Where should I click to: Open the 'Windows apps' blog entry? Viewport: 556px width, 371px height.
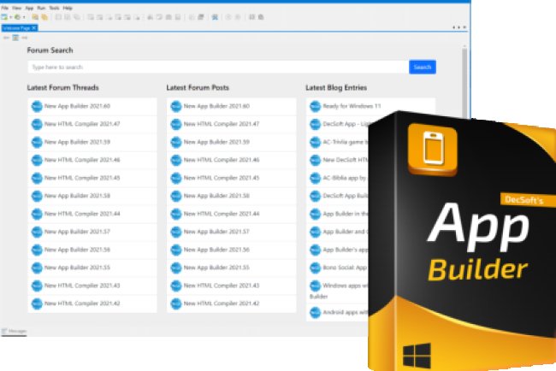click(338, 290)
